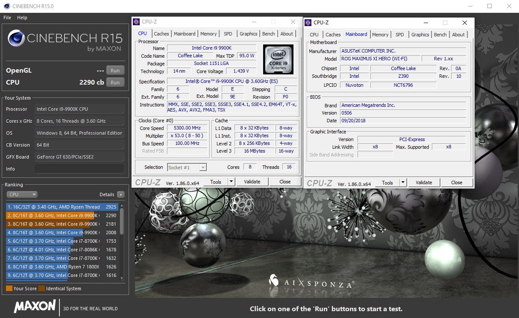
Task: Click the Core Voltage 1.439 V value
Action: point(241,71)
